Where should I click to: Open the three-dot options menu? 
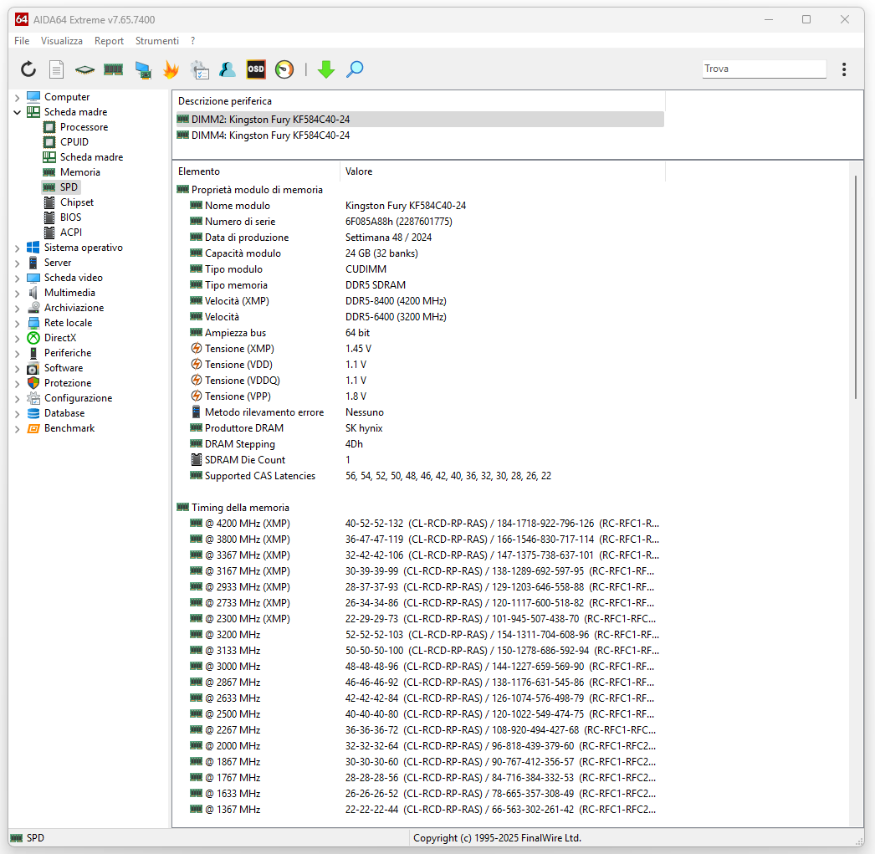844,69
